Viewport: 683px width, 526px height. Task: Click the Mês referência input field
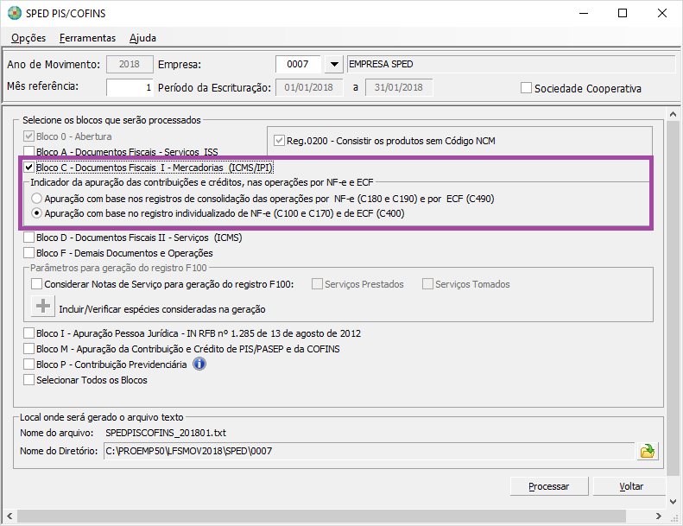pyautogui.click(x=130, y=87)
